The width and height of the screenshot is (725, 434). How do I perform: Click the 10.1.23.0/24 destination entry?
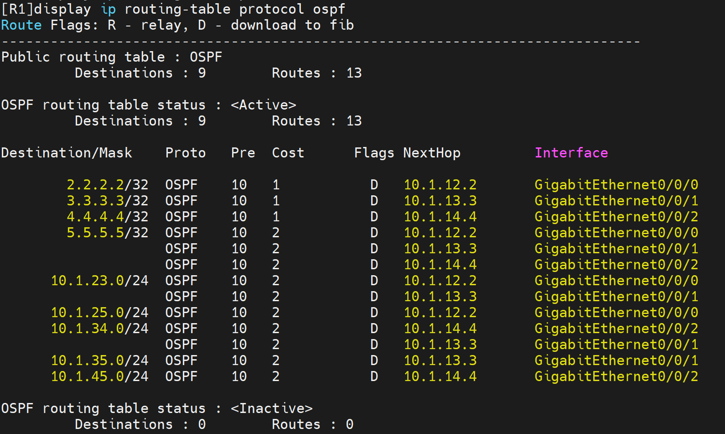pos(99,281)
